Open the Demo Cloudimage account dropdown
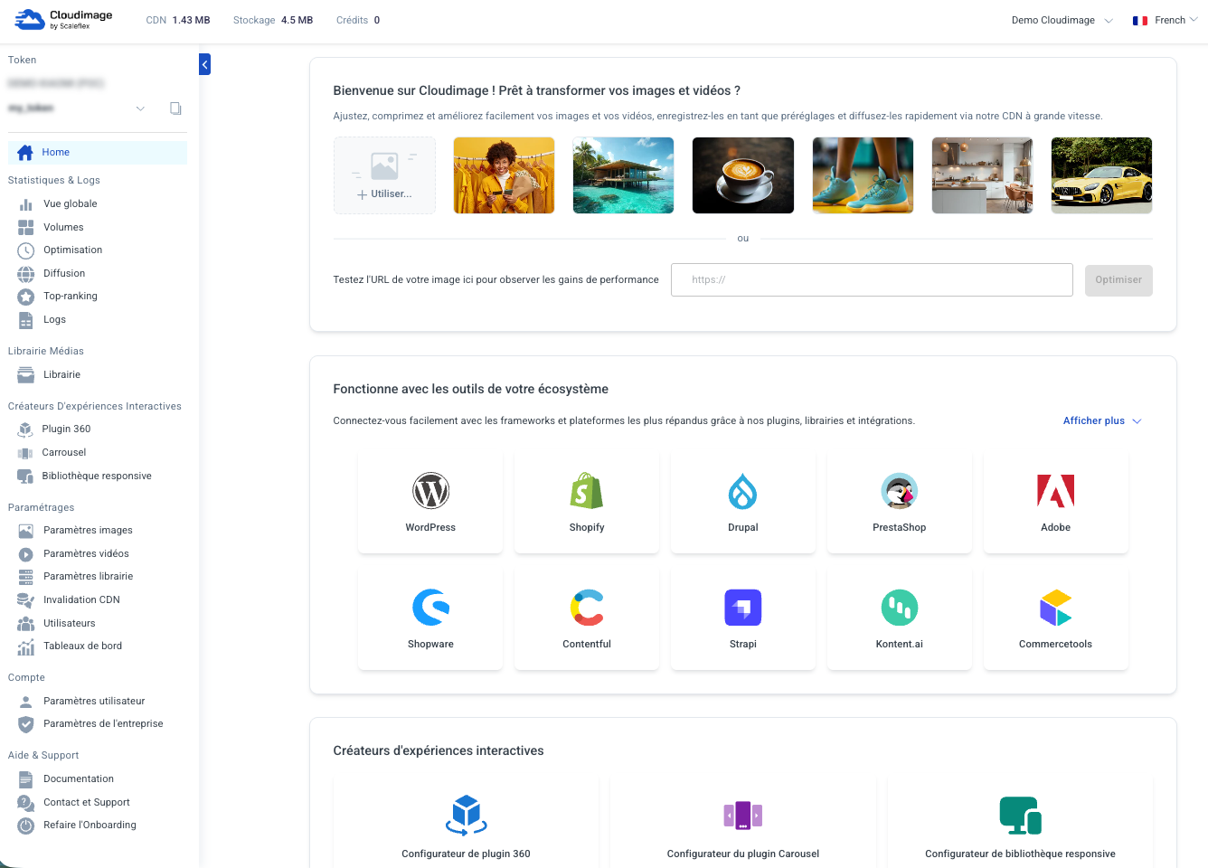This screenshot has width=1208, height=868. tap(1062, 20)
